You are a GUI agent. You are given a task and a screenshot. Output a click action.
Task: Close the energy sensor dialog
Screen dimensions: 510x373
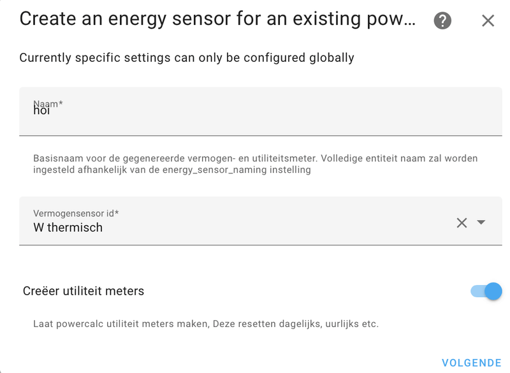pyautogui.click(x=488, y=20)
